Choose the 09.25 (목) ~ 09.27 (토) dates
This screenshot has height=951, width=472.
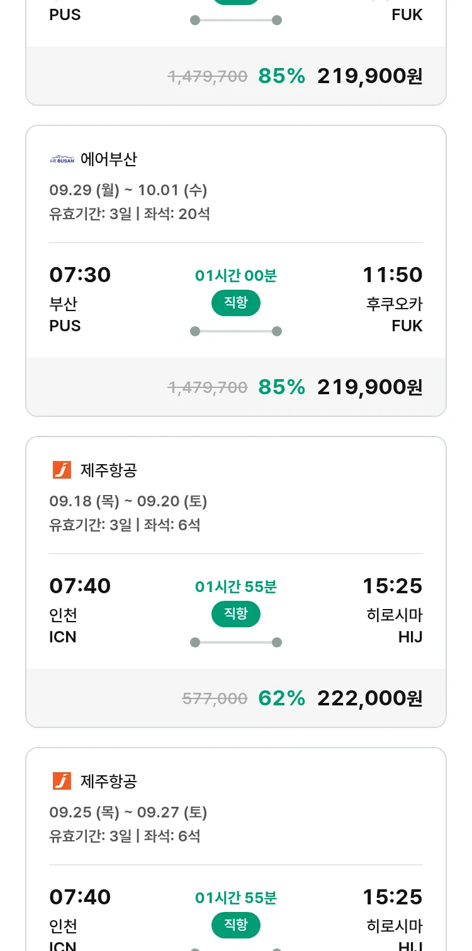(x=128, y=812)
